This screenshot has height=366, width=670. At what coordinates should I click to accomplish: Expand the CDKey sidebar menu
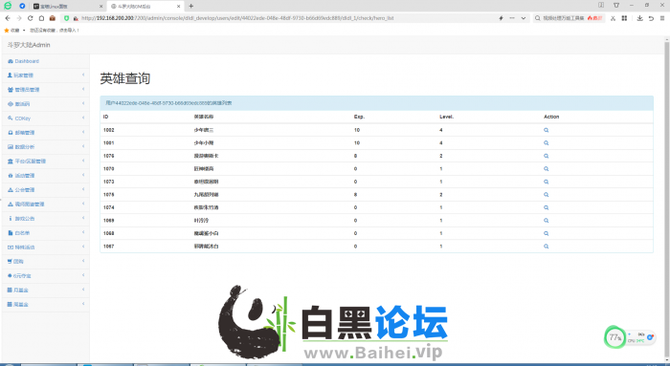tap(45, 118)
